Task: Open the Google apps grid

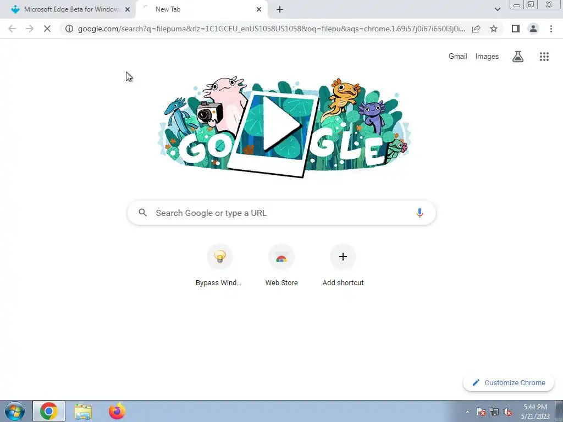Action: pyautogui.click(x=544, y=57)
